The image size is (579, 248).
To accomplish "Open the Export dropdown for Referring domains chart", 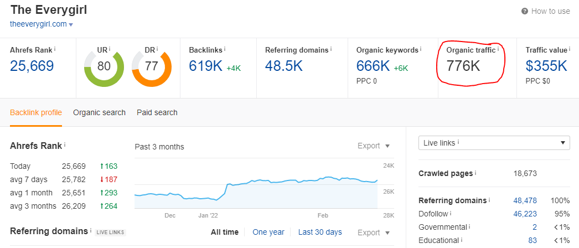I will tap(373, 232).
